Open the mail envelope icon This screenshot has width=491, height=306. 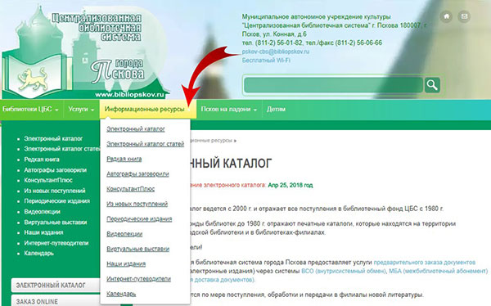pos(464,16)
